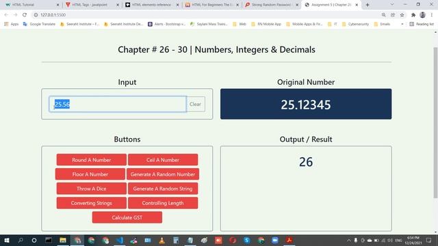438x246 pixels.
Task: Open the Saylani Mass Training bookmark
Action: coord(209,24)
